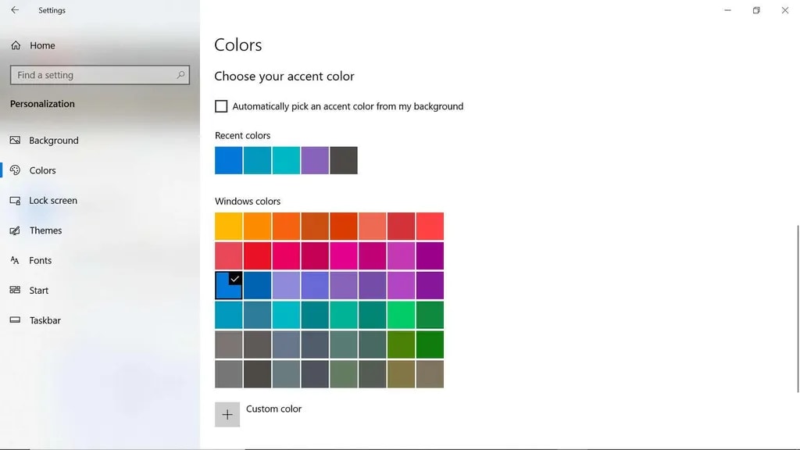Click the Fonts icon in sidebar
This screenshot has height=450, width=800.
point(15,261)
